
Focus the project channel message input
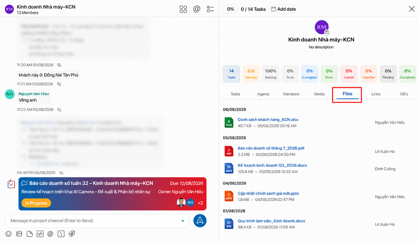97,221
